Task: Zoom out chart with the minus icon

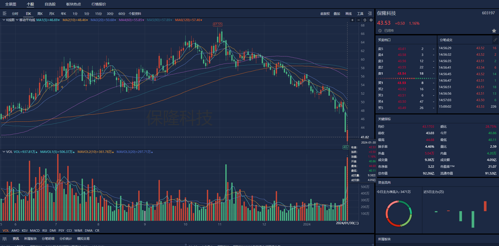Action: [x=359, y=20]
